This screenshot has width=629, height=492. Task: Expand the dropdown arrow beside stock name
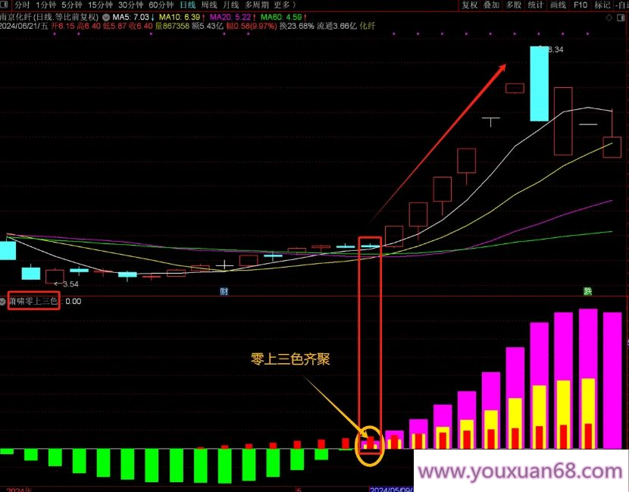tap(105, 16)
